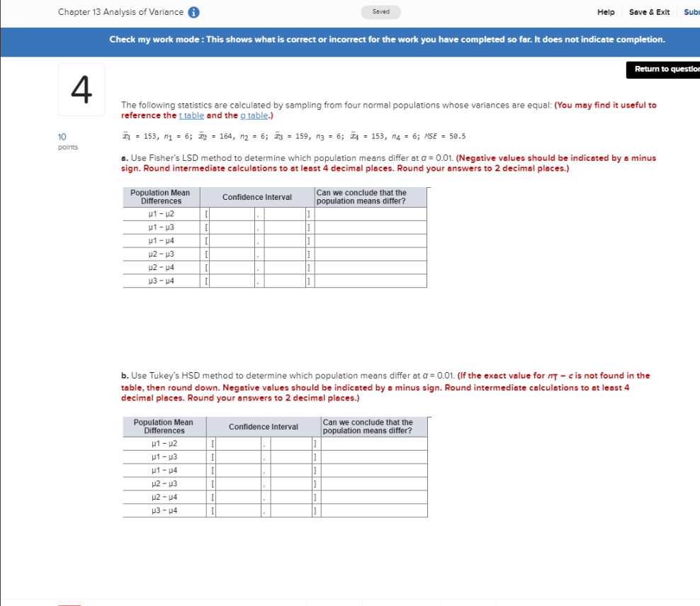Click the Saved status indicator
Screen dimensions: 700x606
380,12
